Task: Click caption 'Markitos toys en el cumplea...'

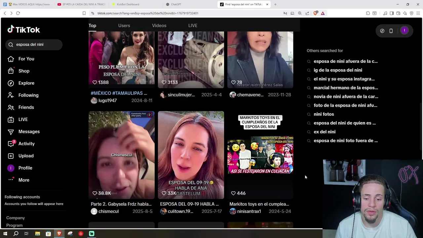Action: pos(259,204)
